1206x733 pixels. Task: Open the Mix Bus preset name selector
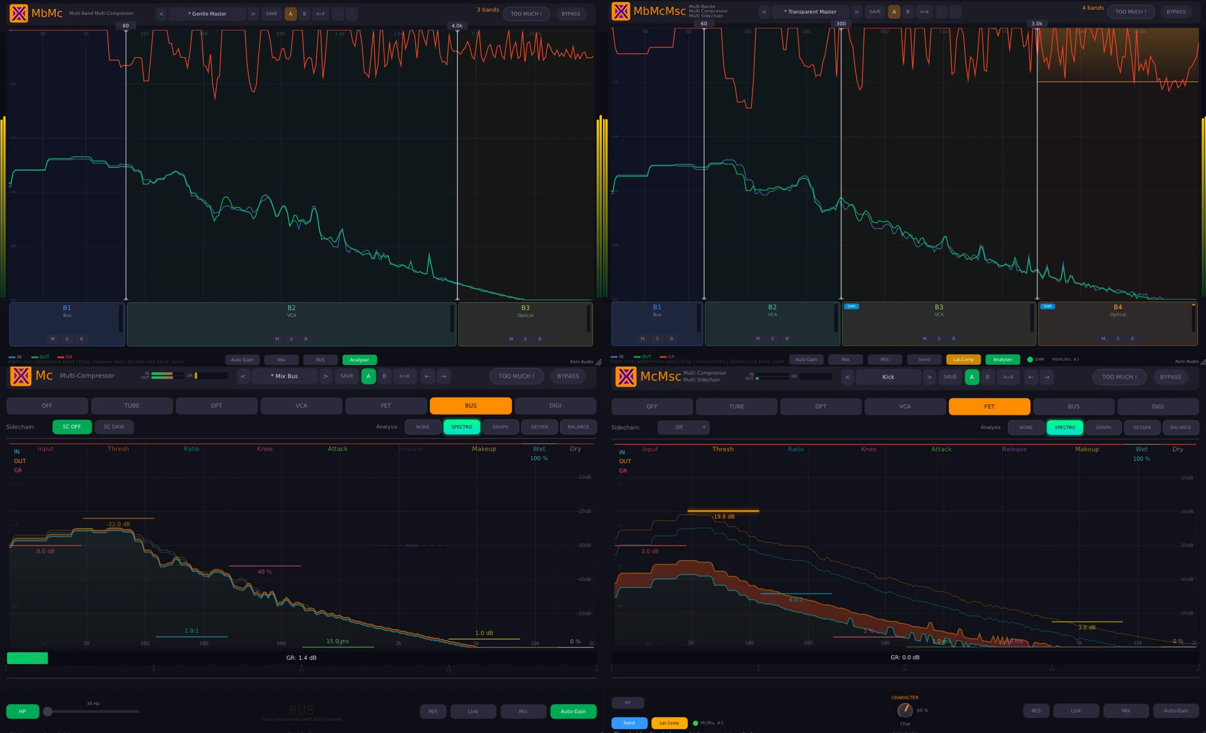tap(284, 376)
